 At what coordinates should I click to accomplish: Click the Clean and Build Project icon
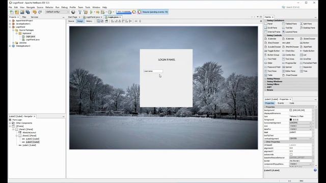pos(86,12)
